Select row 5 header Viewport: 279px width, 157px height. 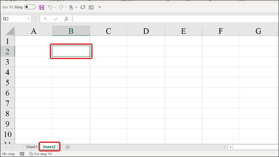[x=7, y=82]
